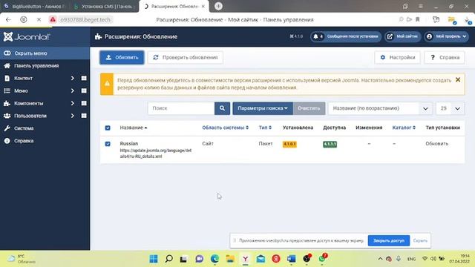Click the ENG language indicator
475x267 pixels.
click(x=411, y=259)
